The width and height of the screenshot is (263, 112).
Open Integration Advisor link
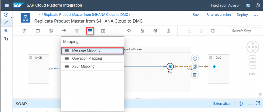pyautogui.click(x=226, y=5)
